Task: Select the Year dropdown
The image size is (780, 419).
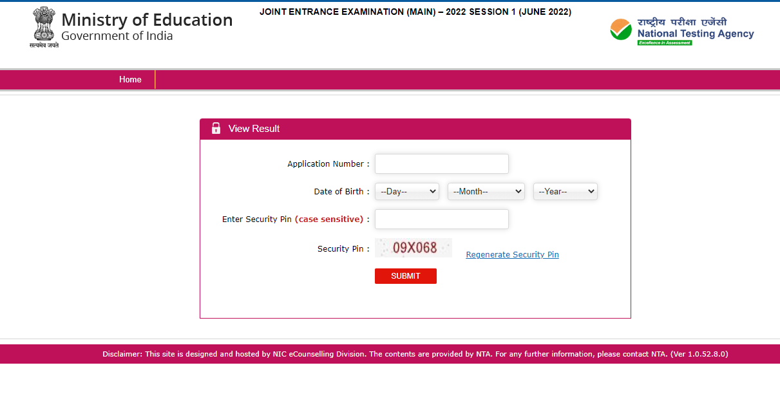Action: (x=565, y=192)
